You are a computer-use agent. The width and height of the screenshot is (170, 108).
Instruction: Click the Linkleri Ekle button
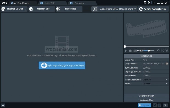pyautogui.click(x=69, y=9)
